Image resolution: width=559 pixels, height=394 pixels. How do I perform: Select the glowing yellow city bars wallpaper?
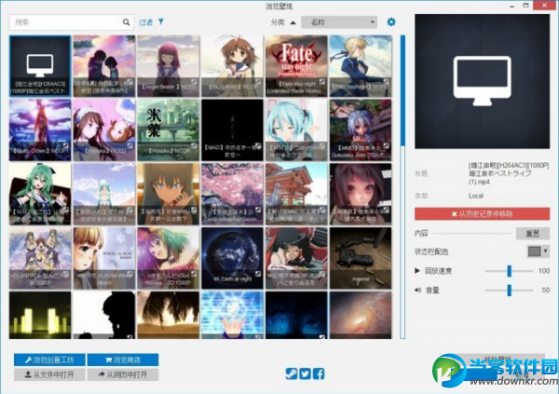click(40, 315)
